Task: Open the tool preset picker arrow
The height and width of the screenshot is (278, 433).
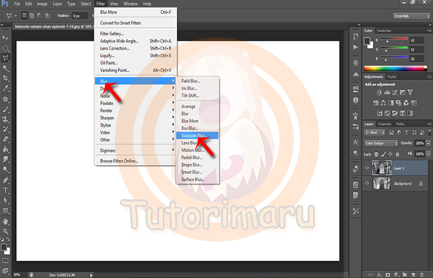Action: click(15, 16)
